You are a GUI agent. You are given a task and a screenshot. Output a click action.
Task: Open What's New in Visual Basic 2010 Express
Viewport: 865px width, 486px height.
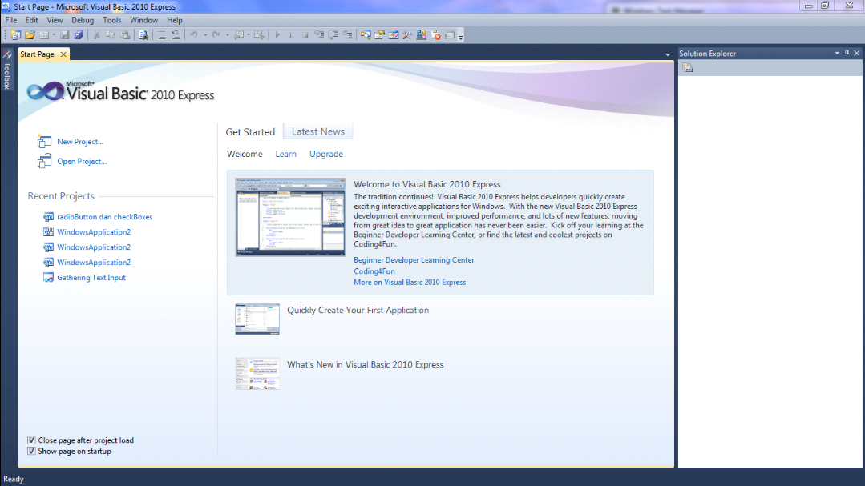coord(365,365)
